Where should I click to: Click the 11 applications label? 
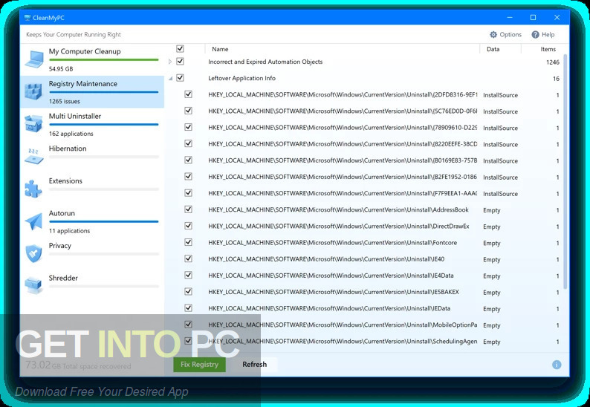69,230
